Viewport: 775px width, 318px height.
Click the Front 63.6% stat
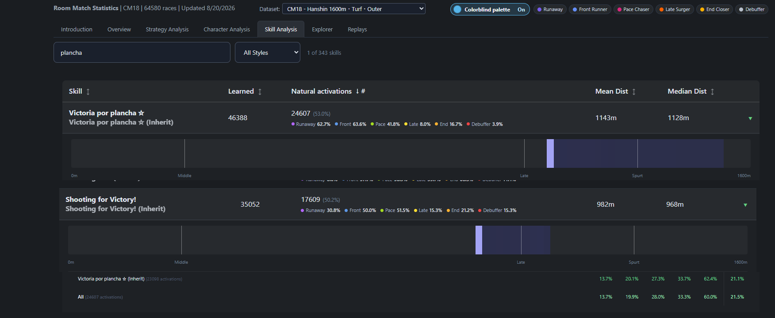[350, 124]
